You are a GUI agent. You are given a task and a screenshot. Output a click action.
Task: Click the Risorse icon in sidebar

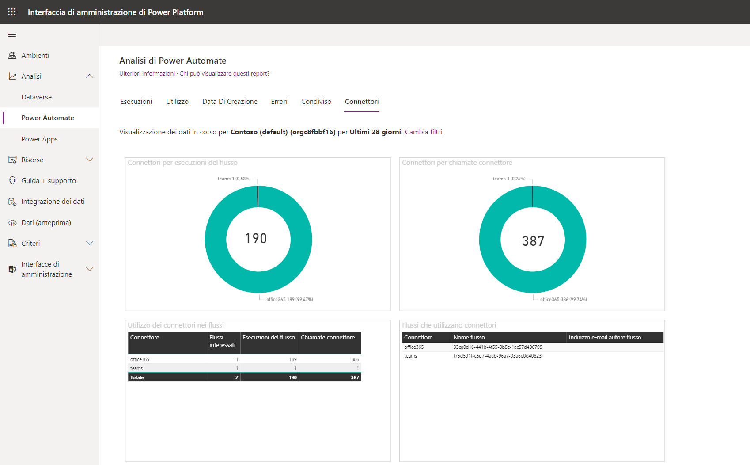[x=12, y=160]
